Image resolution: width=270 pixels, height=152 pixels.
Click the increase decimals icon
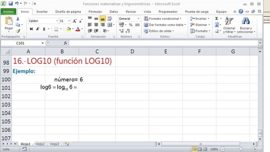121,31
